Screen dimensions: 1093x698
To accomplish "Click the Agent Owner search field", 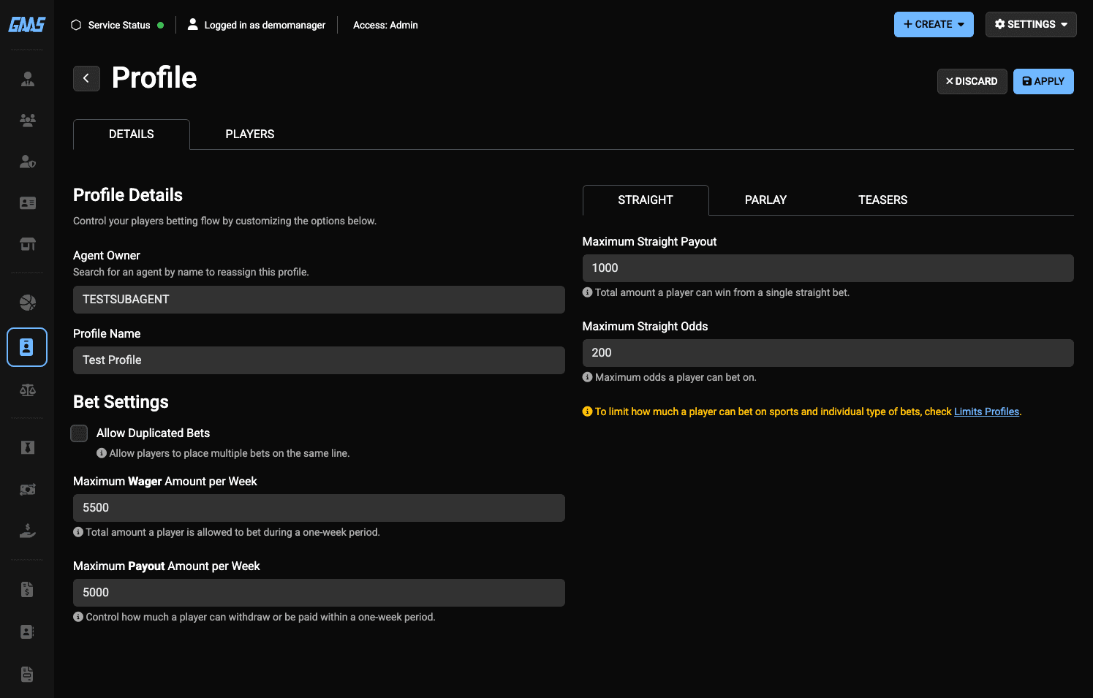I will tap(319, 300).
